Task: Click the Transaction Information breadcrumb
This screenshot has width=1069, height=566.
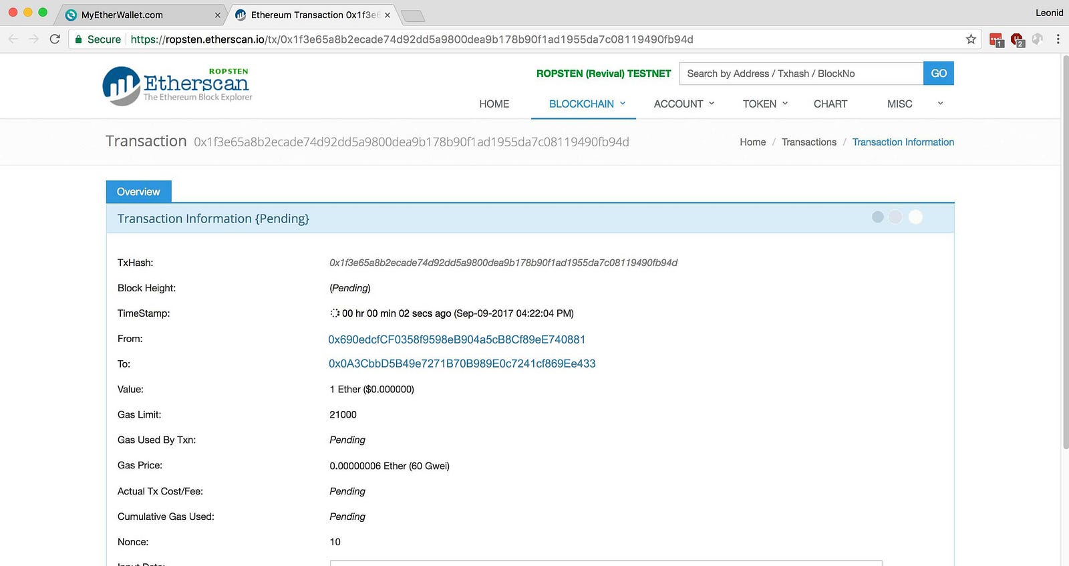Action: [x=903, y=142]
